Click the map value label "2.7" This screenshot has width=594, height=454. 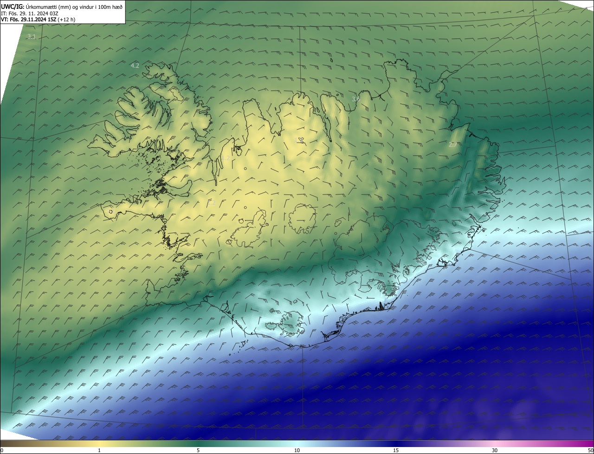[452, 144]
